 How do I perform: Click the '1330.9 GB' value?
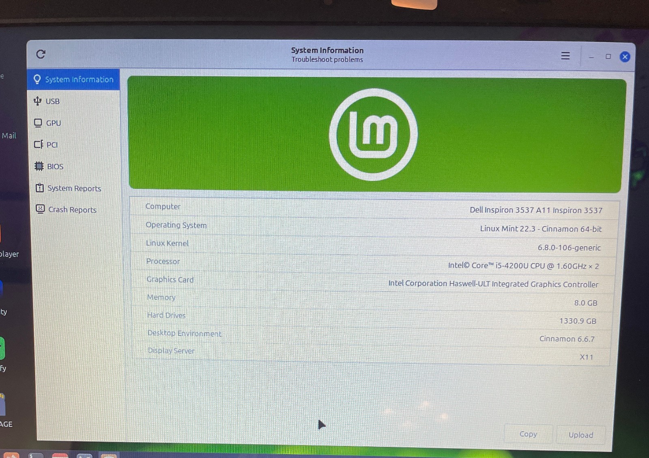pos(578,321)
